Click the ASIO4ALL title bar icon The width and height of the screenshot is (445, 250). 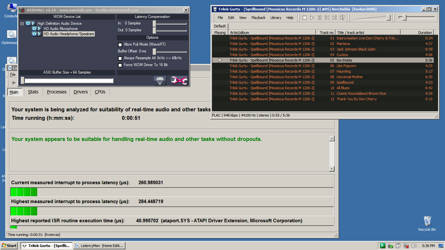(22, 10)
